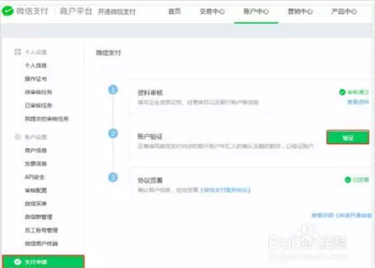Go to the 产品中心 tab
The width and height of the screenshot is (375, 268).
point(344,11)
